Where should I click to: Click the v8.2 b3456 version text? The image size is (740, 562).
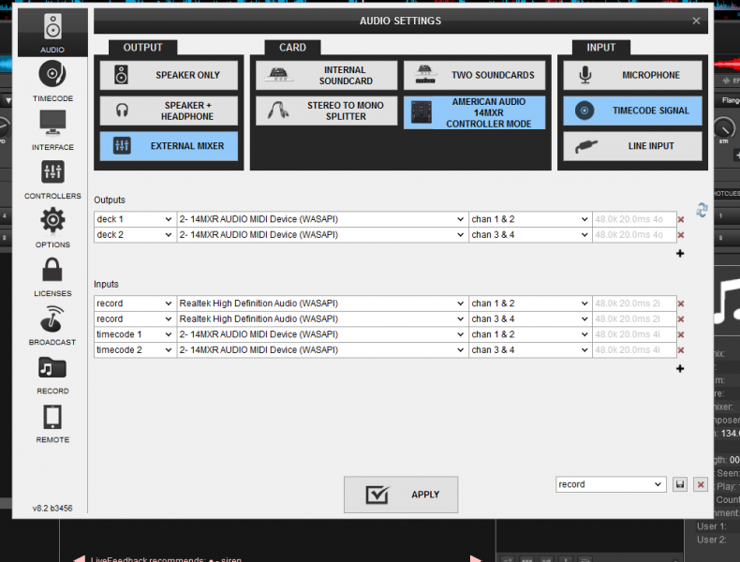[52, 509]
